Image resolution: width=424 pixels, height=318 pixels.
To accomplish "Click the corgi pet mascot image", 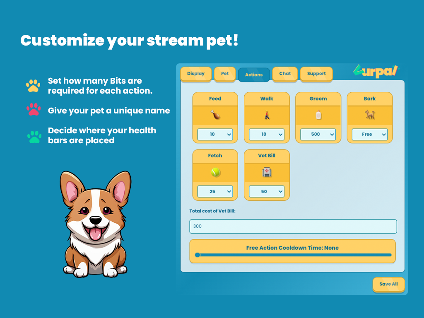I will pos(96,224).
